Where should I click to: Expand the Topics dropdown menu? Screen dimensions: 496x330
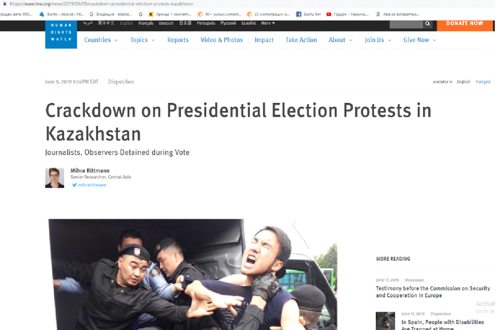pos(142,40)
